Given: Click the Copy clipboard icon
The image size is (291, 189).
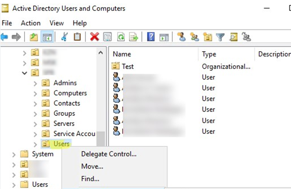Looking at the screenshot, I should point(77,37).
